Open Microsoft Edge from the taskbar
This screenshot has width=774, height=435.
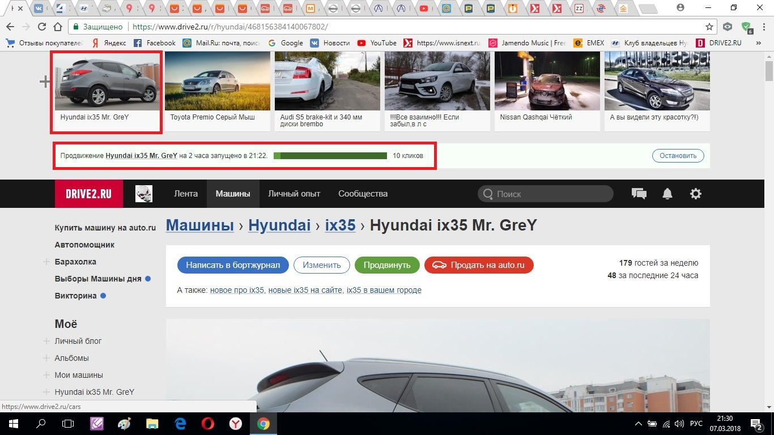coord(180,424)
